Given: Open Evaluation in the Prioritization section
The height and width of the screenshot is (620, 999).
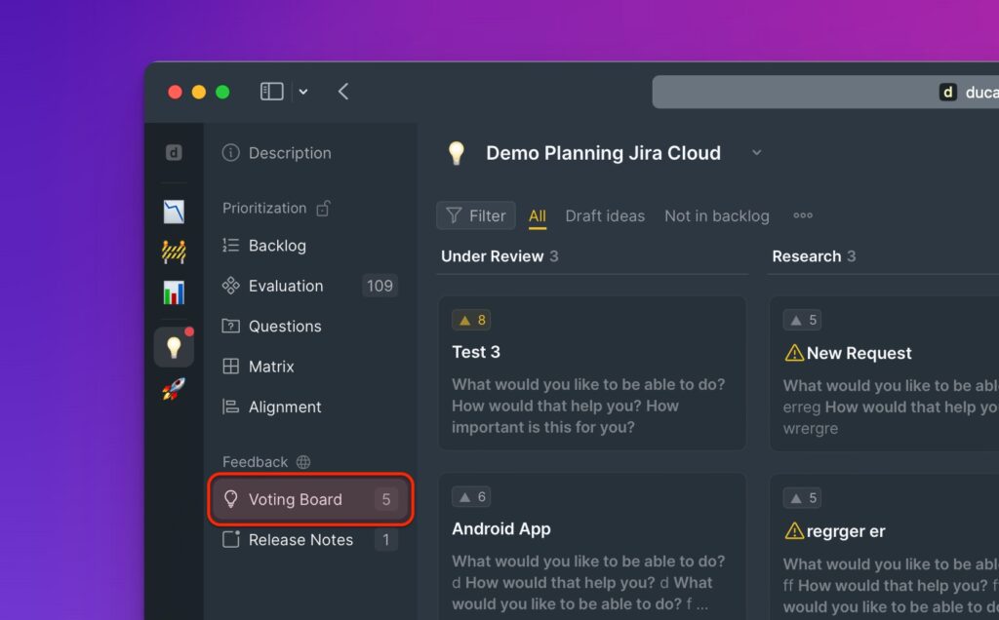Looking at the screenshot, I should click(x=285, y=286).
